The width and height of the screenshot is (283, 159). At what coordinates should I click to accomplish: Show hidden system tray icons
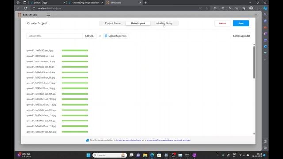[218, 155]
